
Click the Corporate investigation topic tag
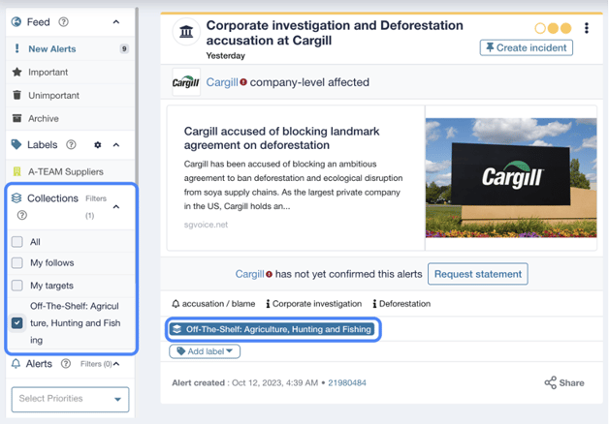[x=314, y=304]
